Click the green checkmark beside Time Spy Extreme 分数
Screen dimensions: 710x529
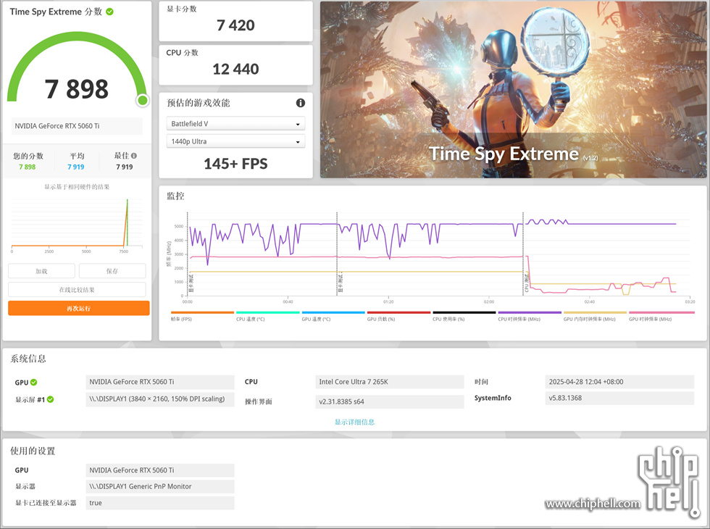coord(109,12)
